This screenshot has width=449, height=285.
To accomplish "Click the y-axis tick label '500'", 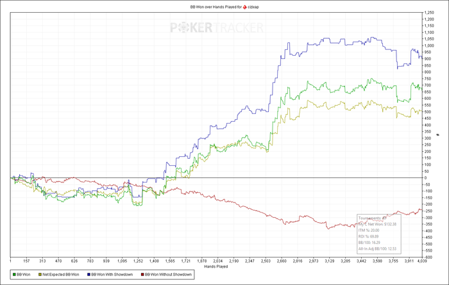I will 428,112.
